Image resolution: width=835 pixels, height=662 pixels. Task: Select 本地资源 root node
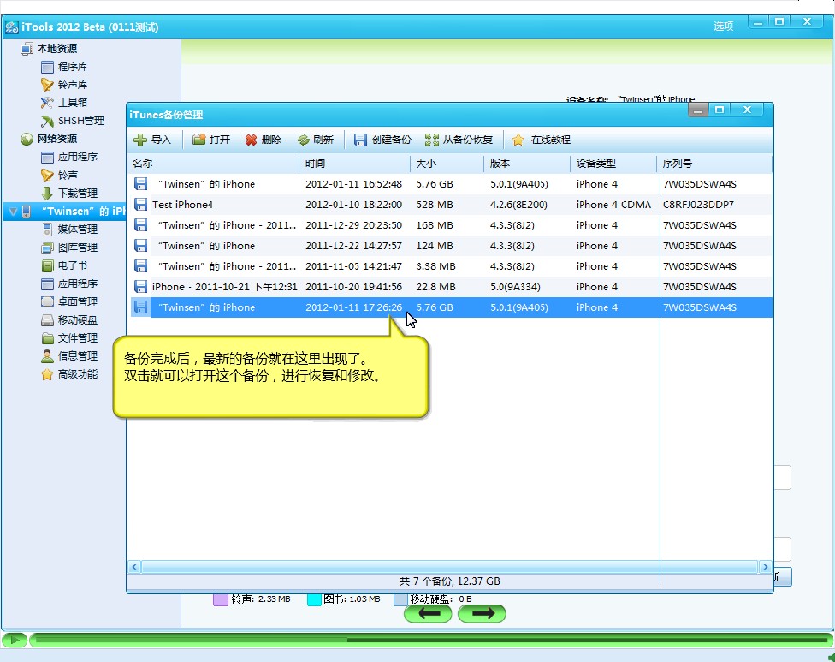pos(56,49)
